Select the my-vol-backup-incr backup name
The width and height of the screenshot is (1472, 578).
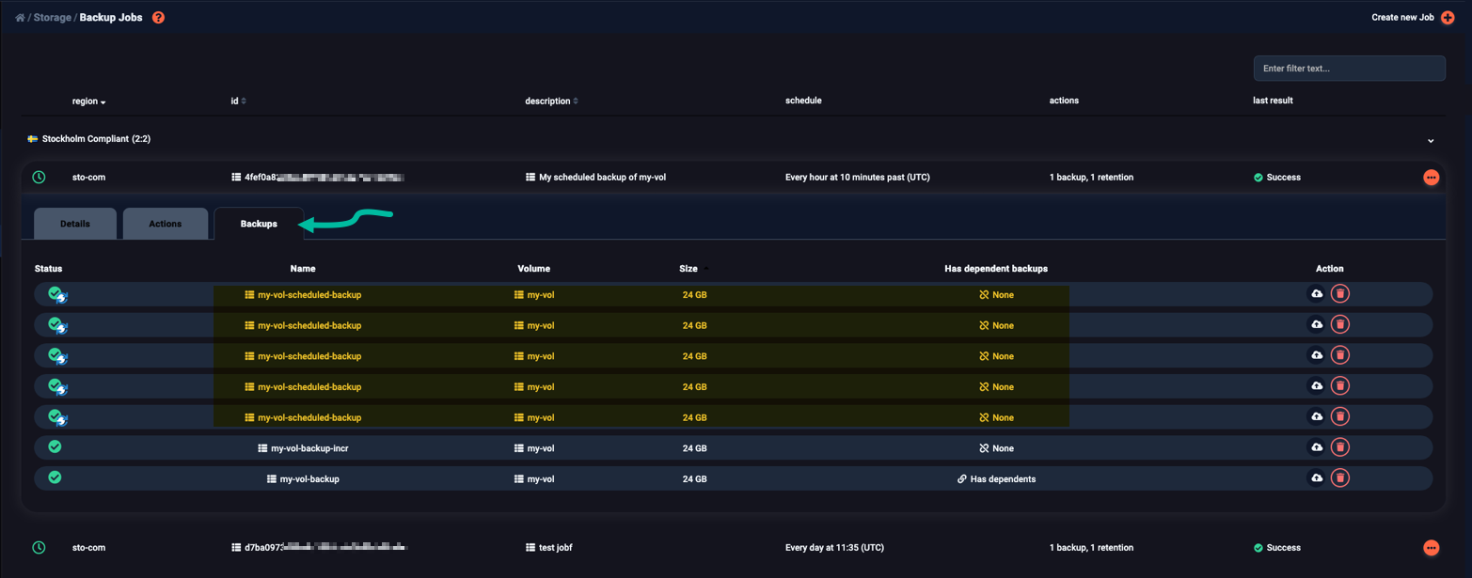(309, 448)
